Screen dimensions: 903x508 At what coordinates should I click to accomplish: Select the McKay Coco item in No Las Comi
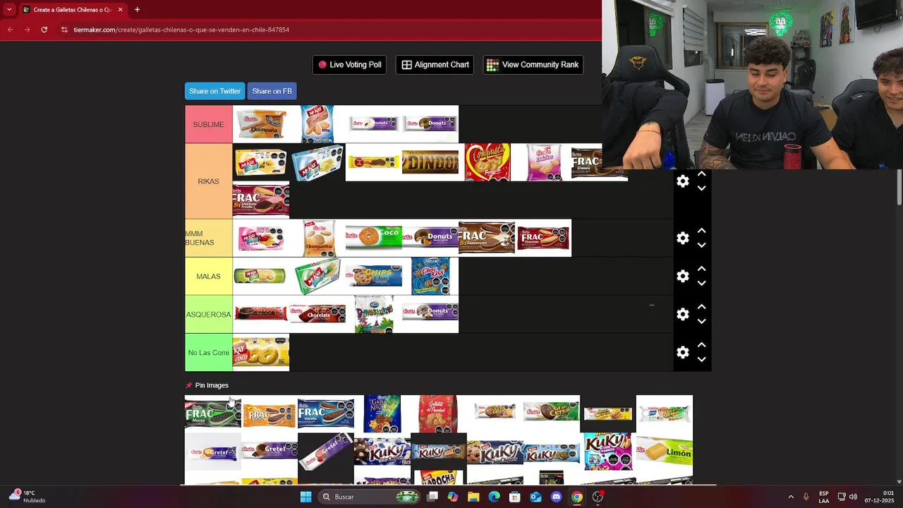pos(261,353)
